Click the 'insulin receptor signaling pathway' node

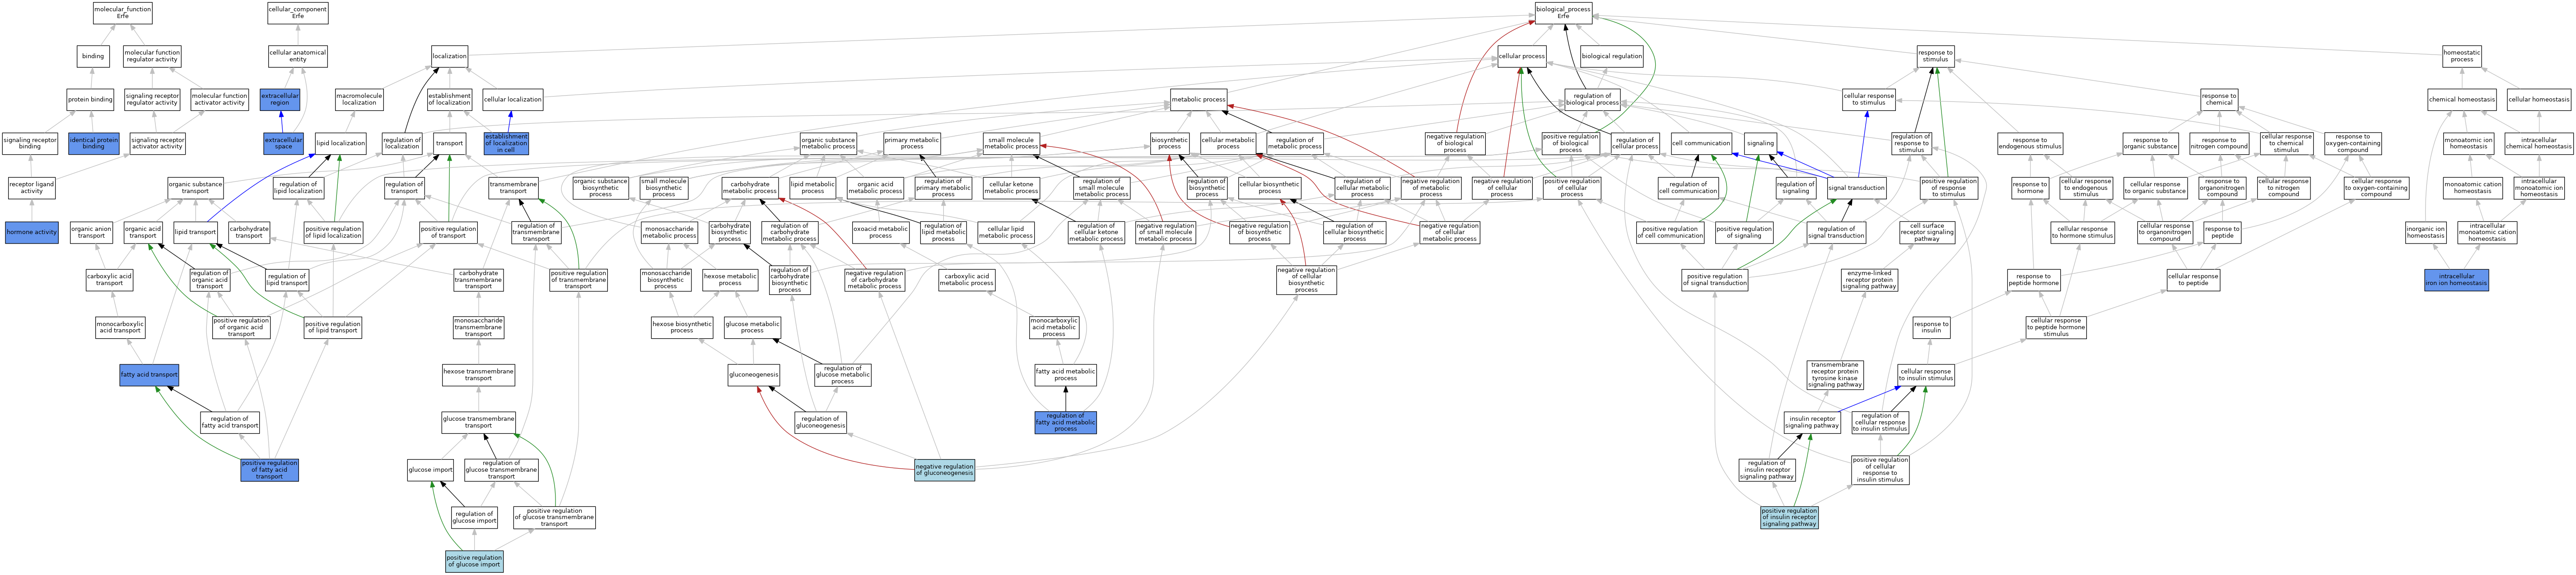1812,422
